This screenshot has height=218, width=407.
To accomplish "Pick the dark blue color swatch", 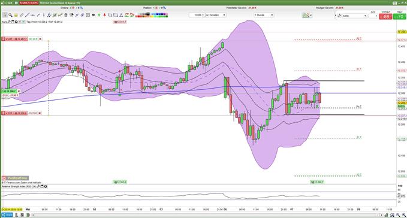I will pyautogui.click(x=162, y=14).
